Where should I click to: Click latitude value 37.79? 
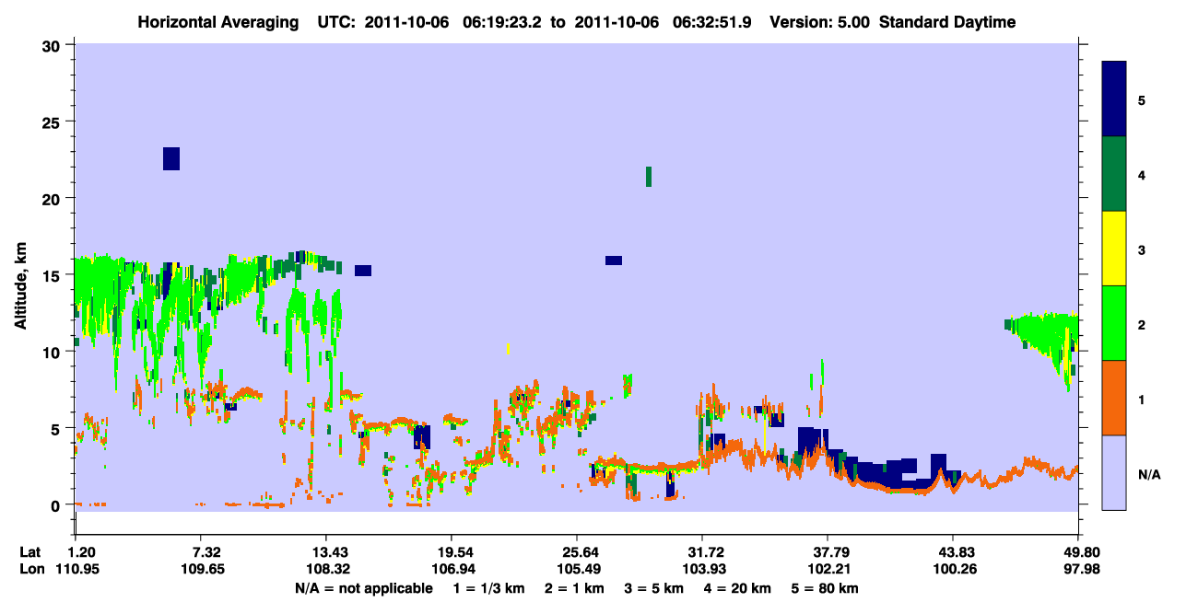(x=828, y=552)
